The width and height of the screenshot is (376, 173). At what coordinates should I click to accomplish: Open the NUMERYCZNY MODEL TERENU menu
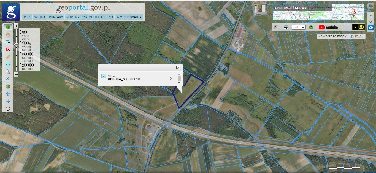pyautogui.click(x=90, y=17)
